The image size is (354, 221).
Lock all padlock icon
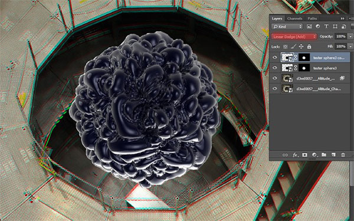pyautogui.click(x=309, y=47)
